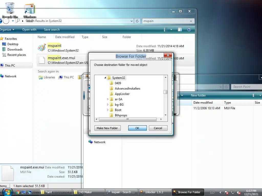Click the refresh icon beside the address bar

pos(137,21)
